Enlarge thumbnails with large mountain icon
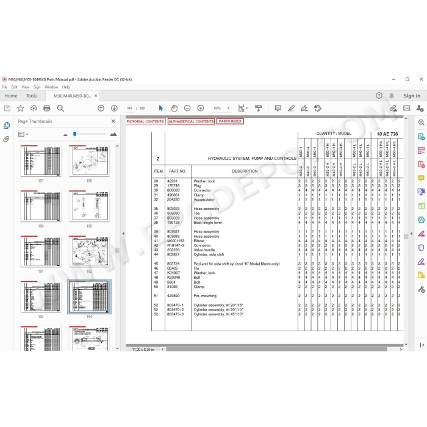Screen dimensions: 427x427 click(x=113, y=134)
